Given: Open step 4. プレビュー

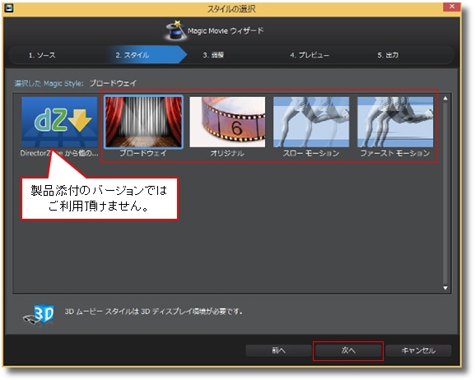Looking at the screenshot, I should (x=310, y=55).
